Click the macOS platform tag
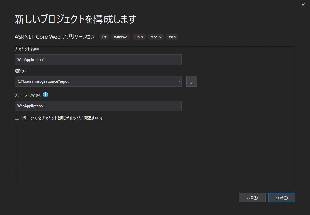This screenshot has height=215, width=310. tap(156, 37)
